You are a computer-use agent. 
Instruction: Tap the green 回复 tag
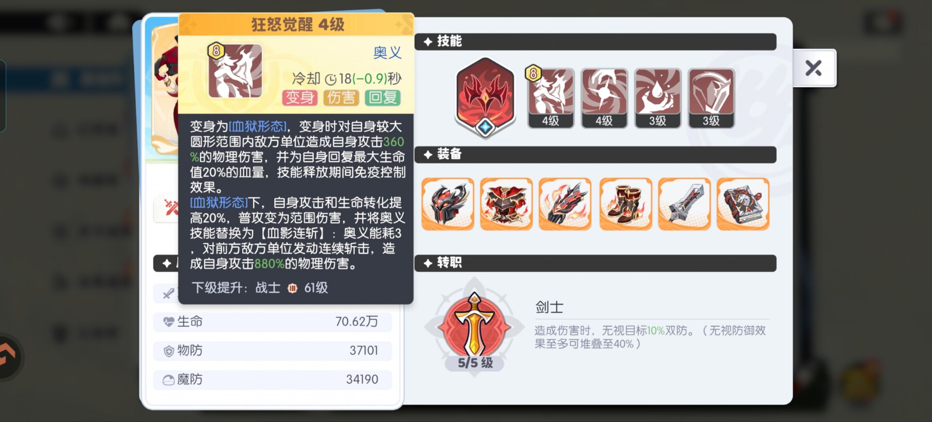(x=383, y=98)
